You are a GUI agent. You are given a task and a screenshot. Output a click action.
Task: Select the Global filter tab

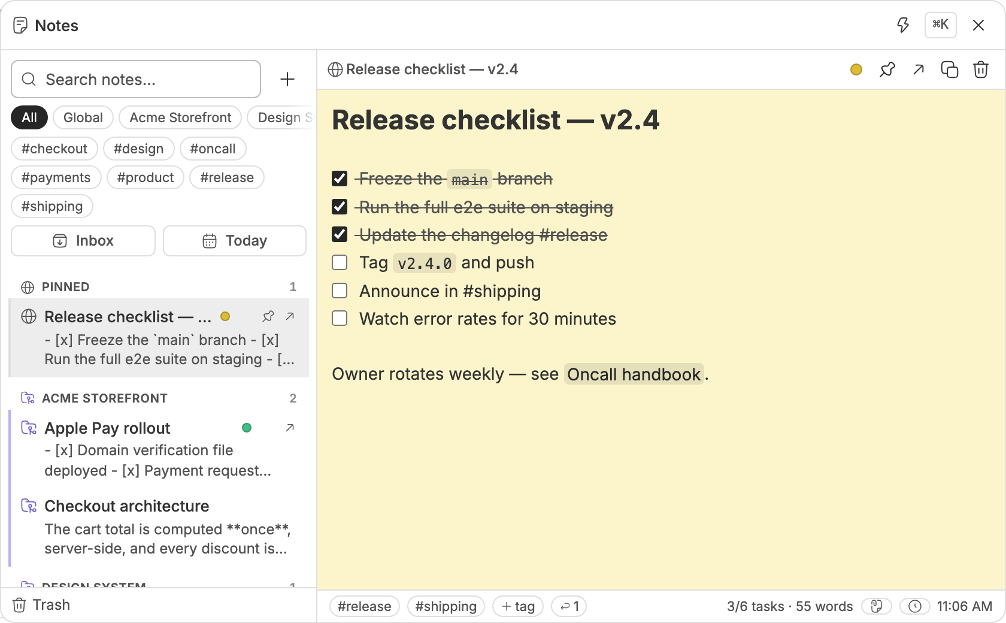(x=83, y=117)
